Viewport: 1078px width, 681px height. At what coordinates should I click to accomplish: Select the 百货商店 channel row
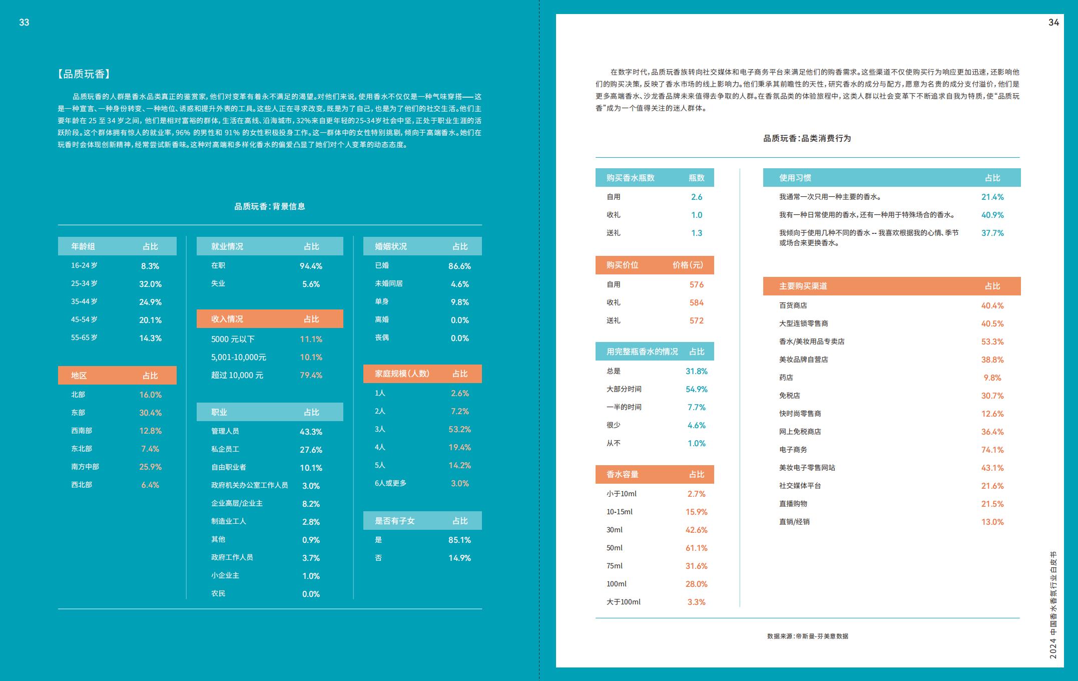coord(892,305)
